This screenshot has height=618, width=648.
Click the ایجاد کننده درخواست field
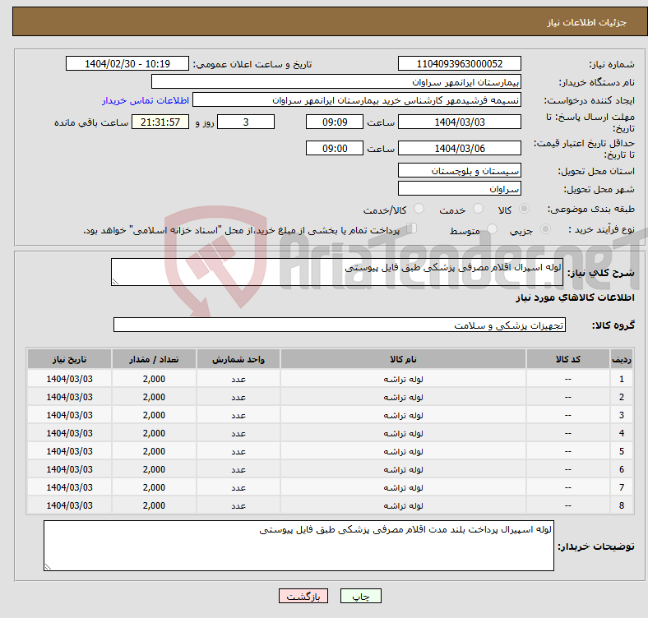click(x=357, y=100)
